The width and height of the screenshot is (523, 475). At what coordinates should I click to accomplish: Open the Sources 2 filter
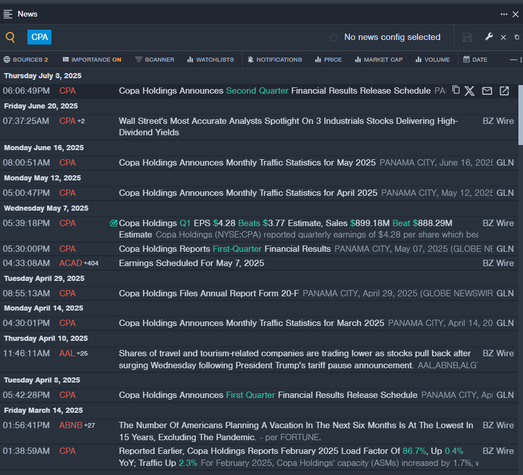pos(26,60)
